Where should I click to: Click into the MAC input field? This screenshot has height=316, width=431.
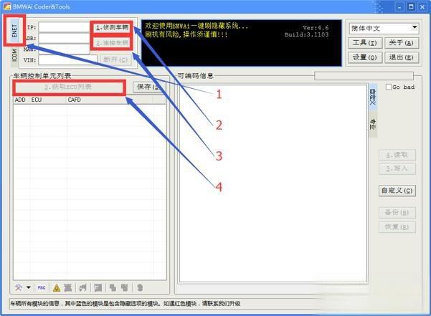(65, 49)
